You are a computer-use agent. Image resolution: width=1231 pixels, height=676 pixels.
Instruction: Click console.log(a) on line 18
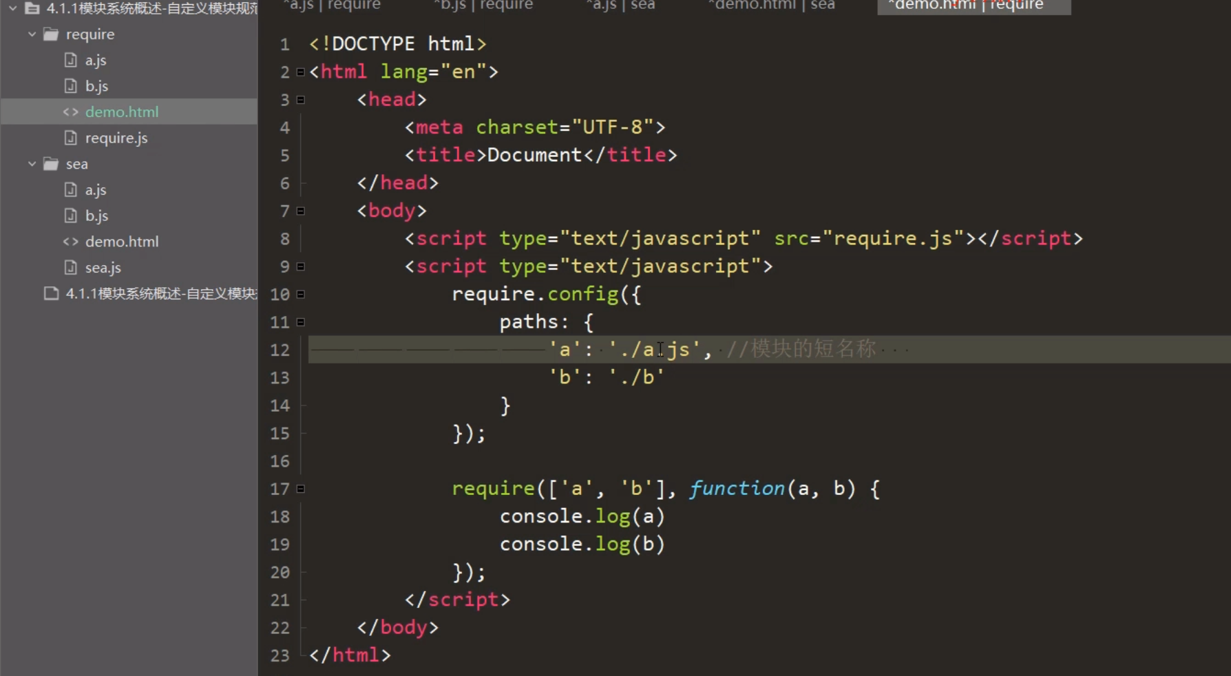click(x=582, y=516)
